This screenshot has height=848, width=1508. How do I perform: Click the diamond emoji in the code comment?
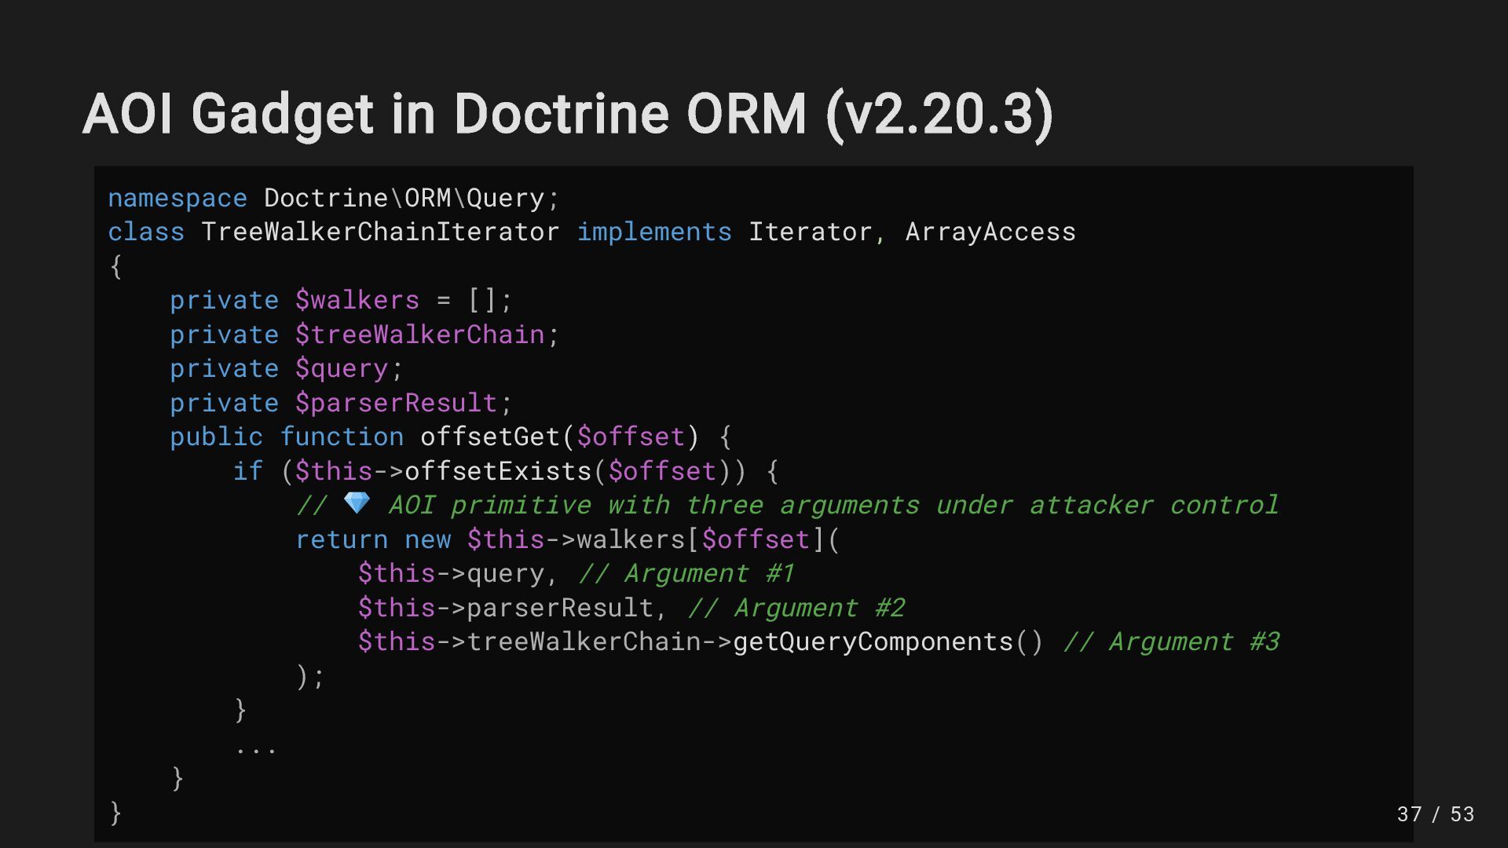[357, 503]
